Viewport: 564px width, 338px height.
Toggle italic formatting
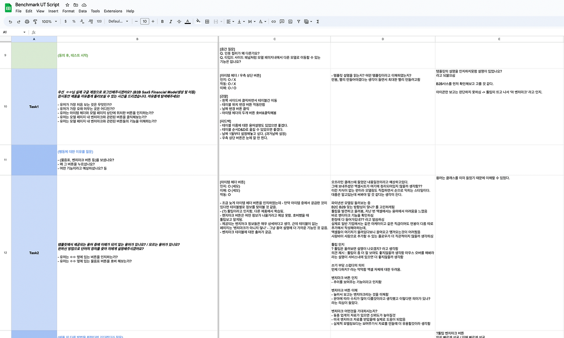click(171, 21)
